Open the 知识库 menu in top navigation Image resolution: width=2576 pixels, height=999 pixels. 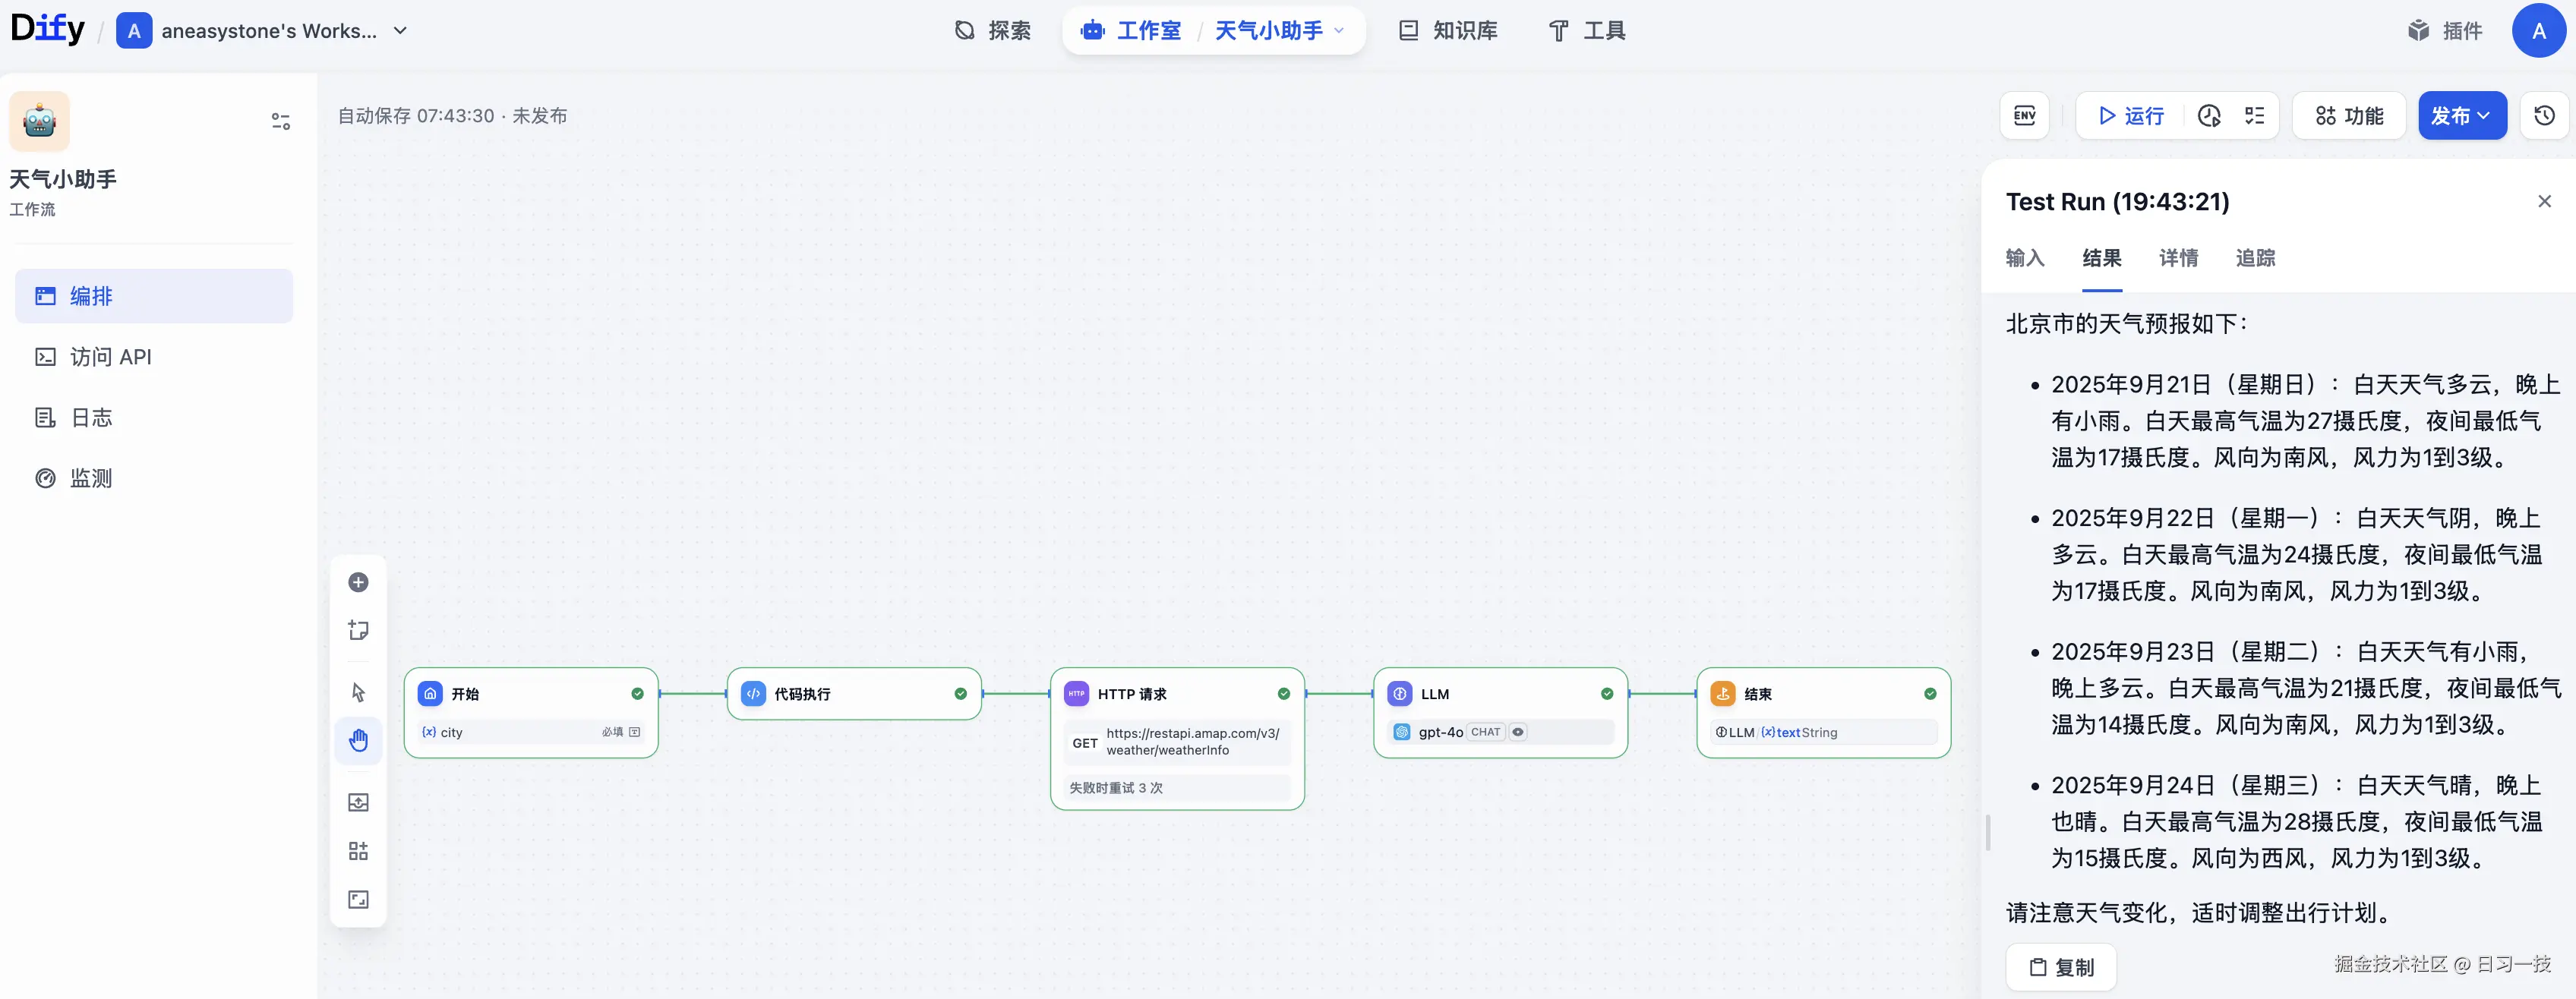(x=1447, y=30)
